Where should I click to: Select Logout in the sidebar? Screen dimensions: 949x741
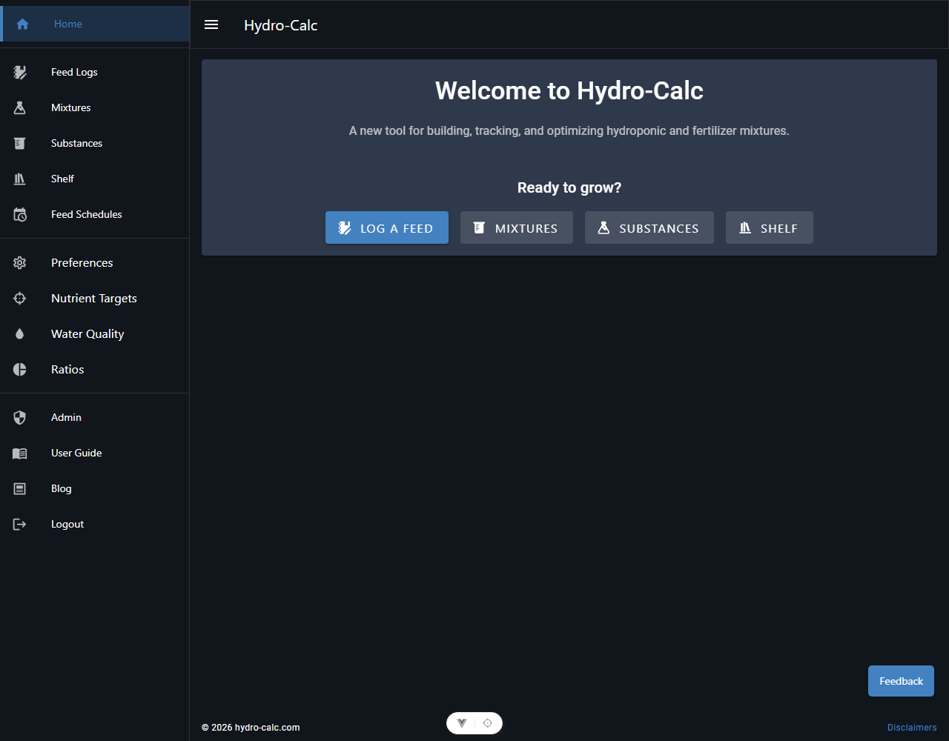pyautogui.click(x=95, y=524)
